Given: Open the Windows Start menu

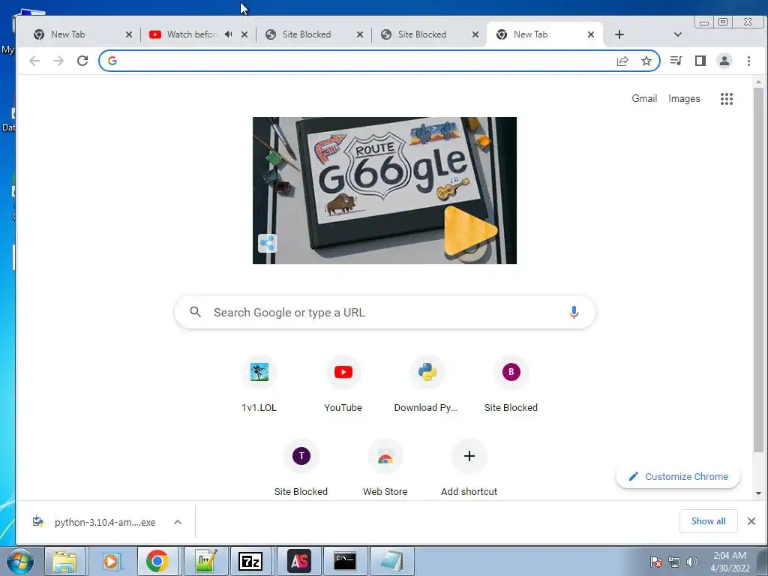Looking at the screenshot, I should 20,561.
